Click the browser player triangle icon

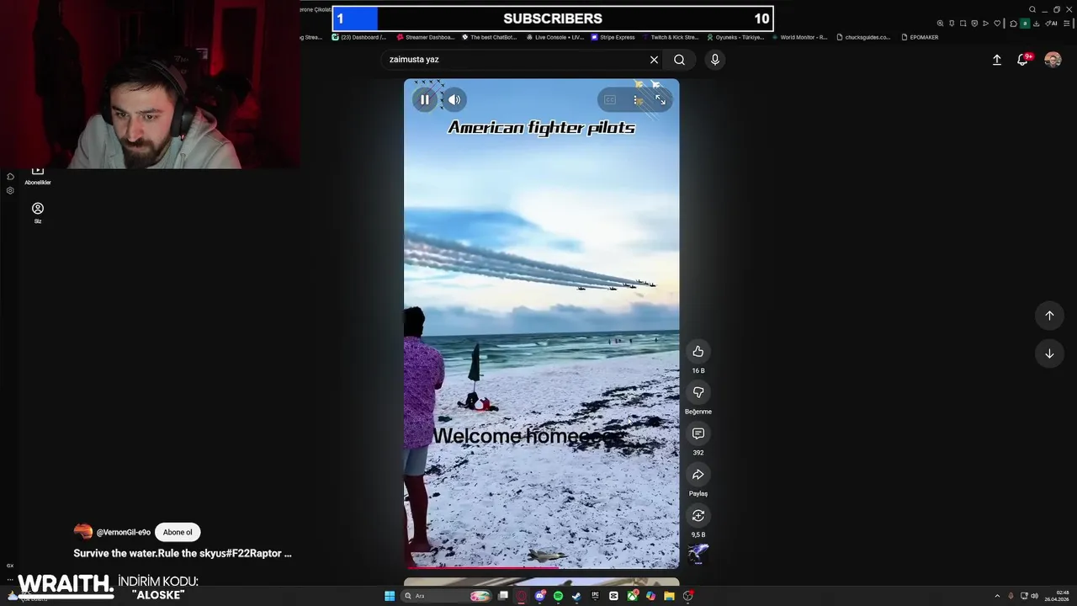[985, 23]
